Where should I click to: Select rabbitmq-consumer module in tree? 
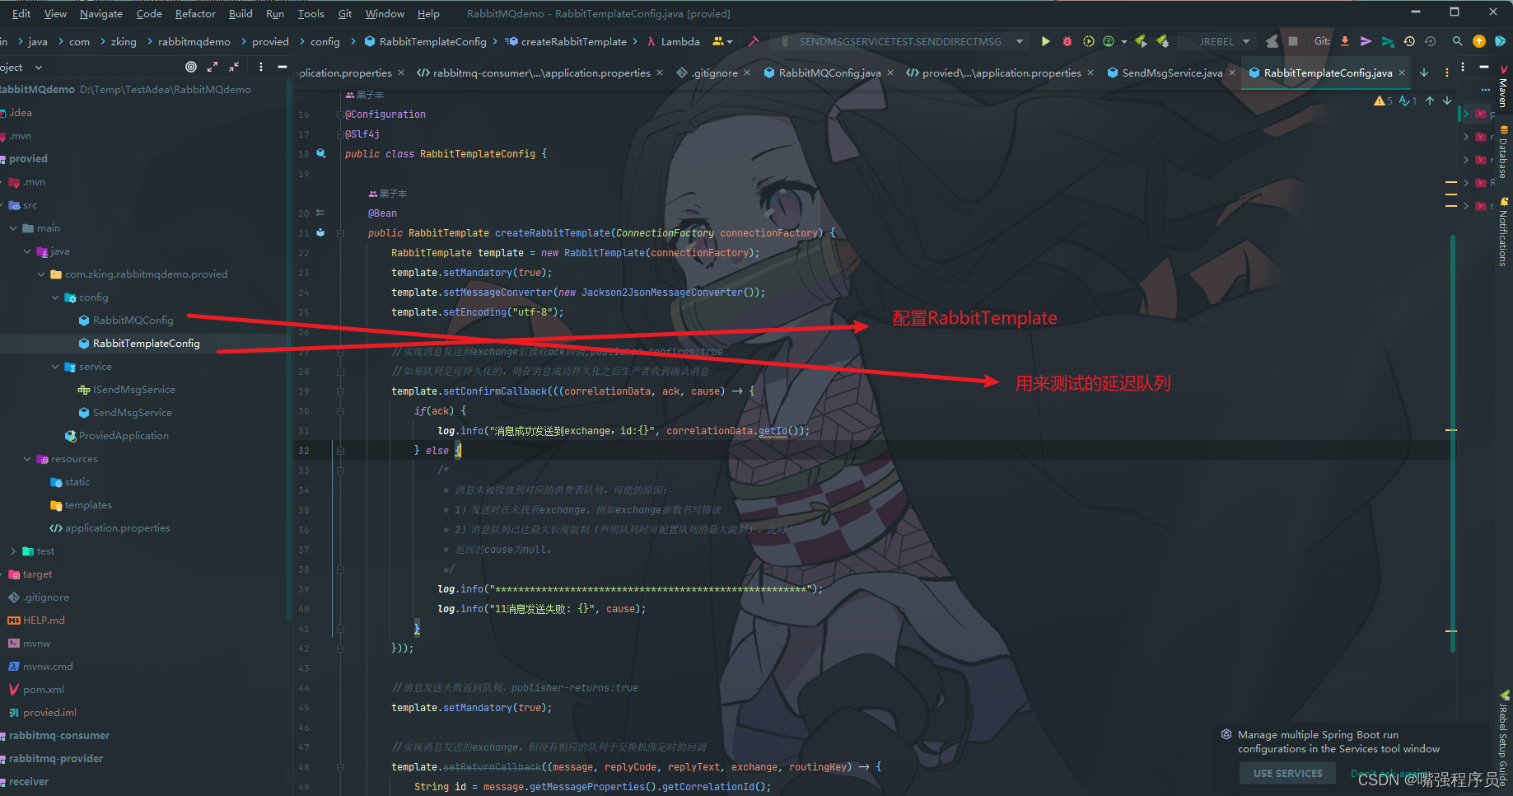(x=58, y=736)
